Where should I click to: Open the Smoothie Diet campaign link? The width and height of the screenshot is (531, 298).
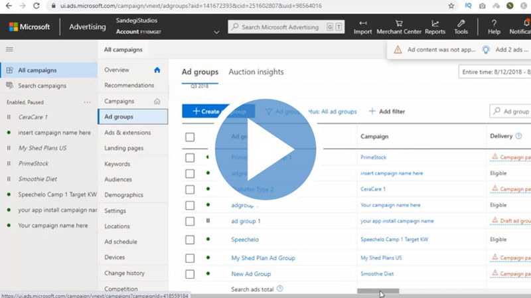377,273
